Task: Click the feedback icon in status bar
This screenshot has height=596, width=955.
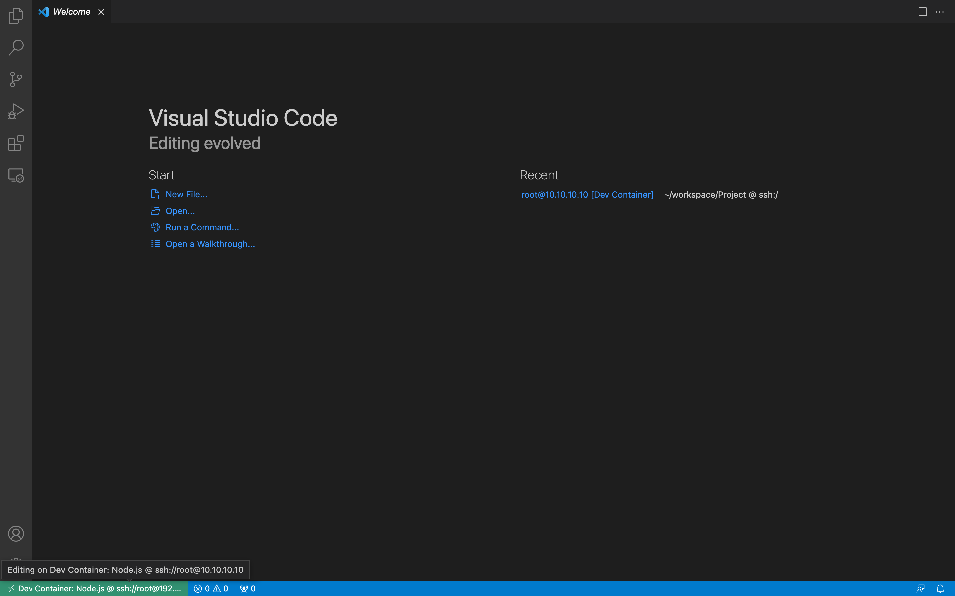Action: pos(920,588)
